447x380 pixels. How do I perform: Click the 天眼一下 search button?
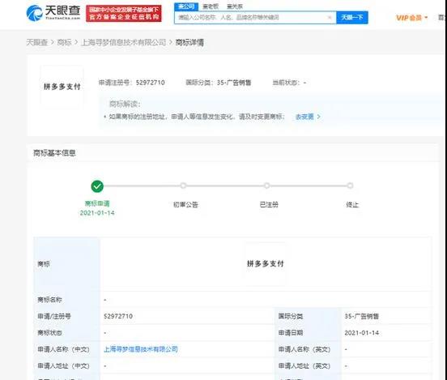click(x=352, y=17)
